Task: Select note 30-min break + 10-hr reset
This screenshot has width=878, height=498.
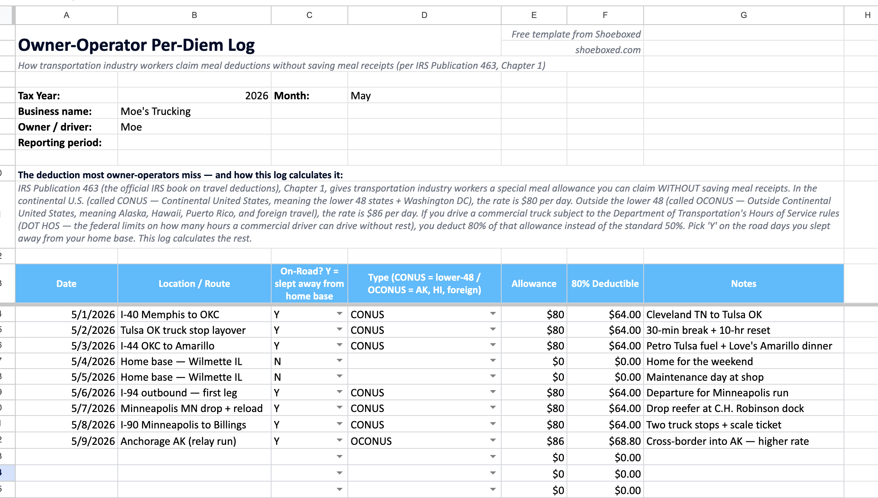Action: [x=743, y=330]
